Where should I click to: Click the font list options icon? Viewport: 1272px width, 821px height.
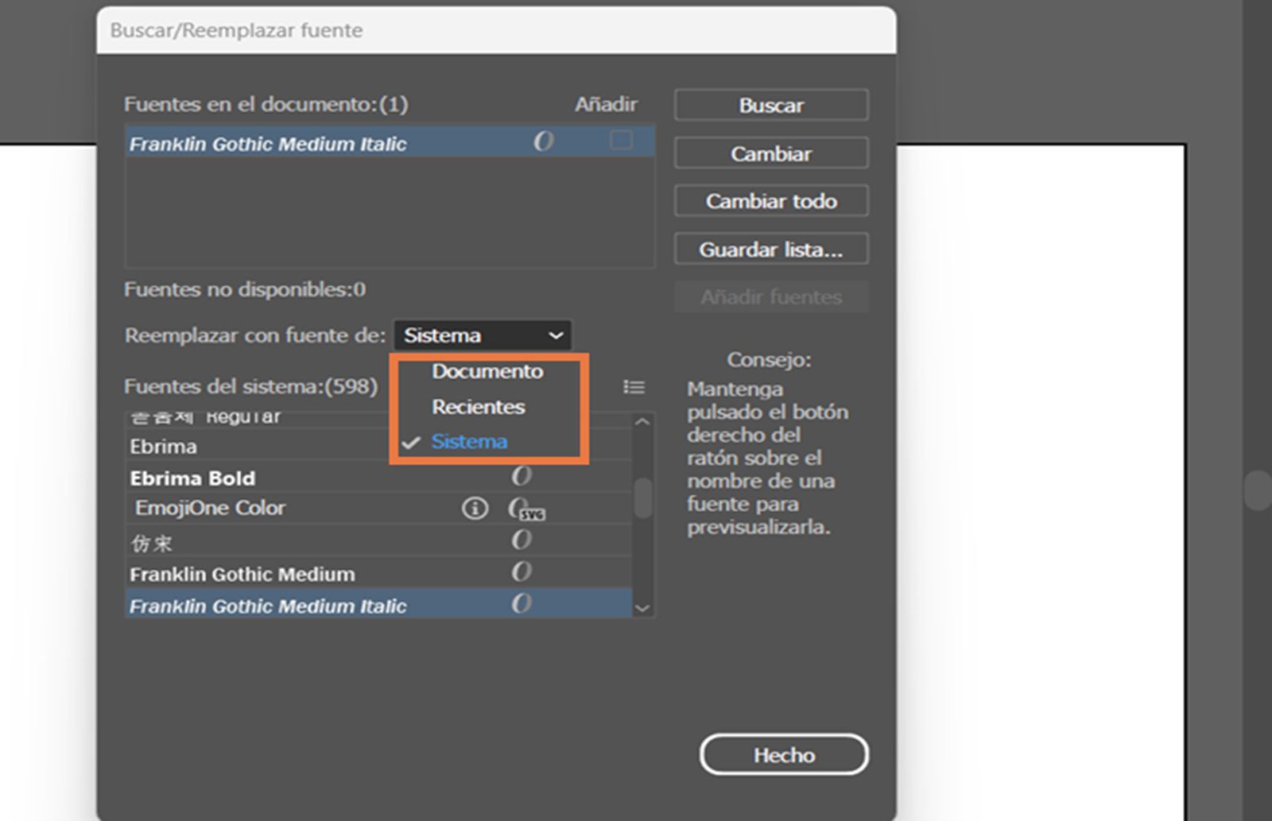(634, 387)
